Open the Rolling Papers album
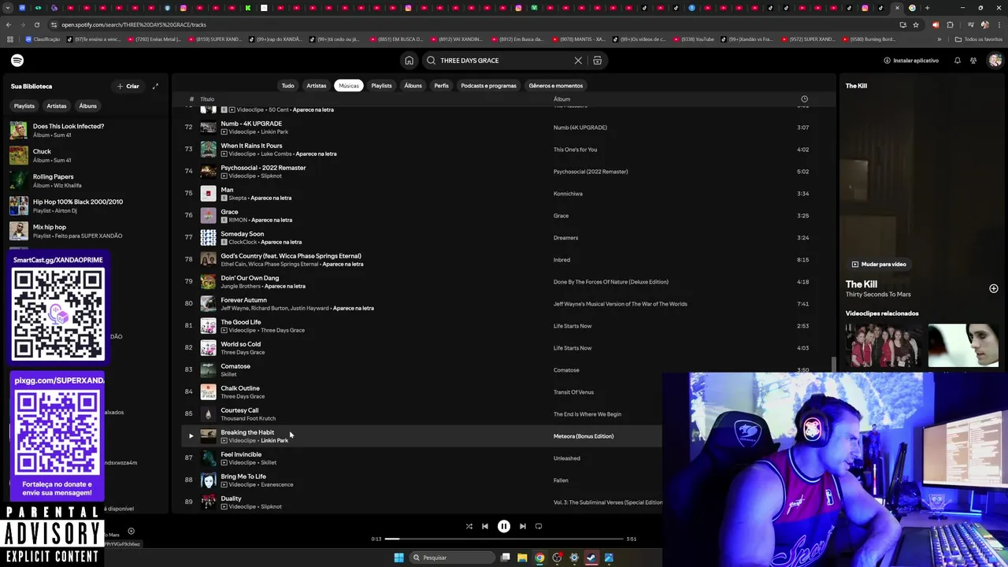 (85, 180)
